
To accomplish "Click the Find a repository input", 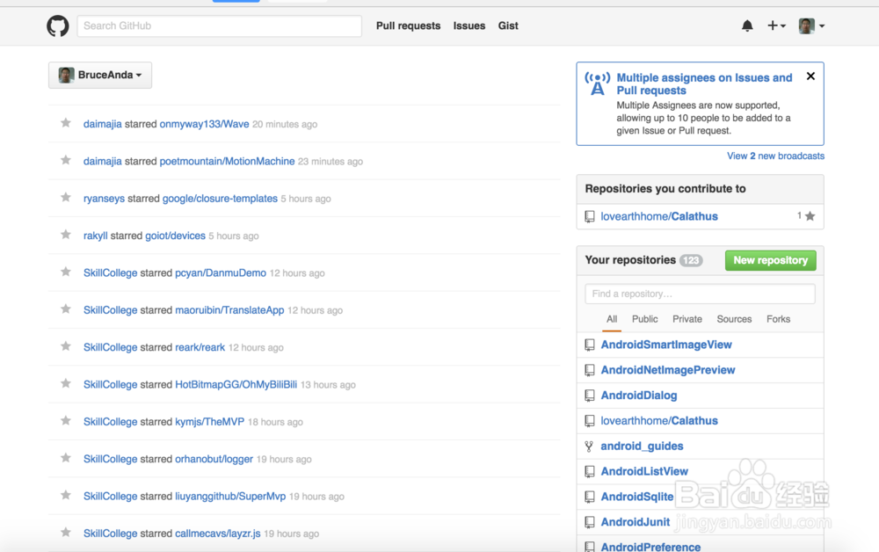I will tap(700, 294).
